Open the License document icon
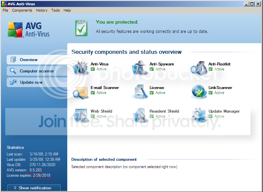 [140, 92]
